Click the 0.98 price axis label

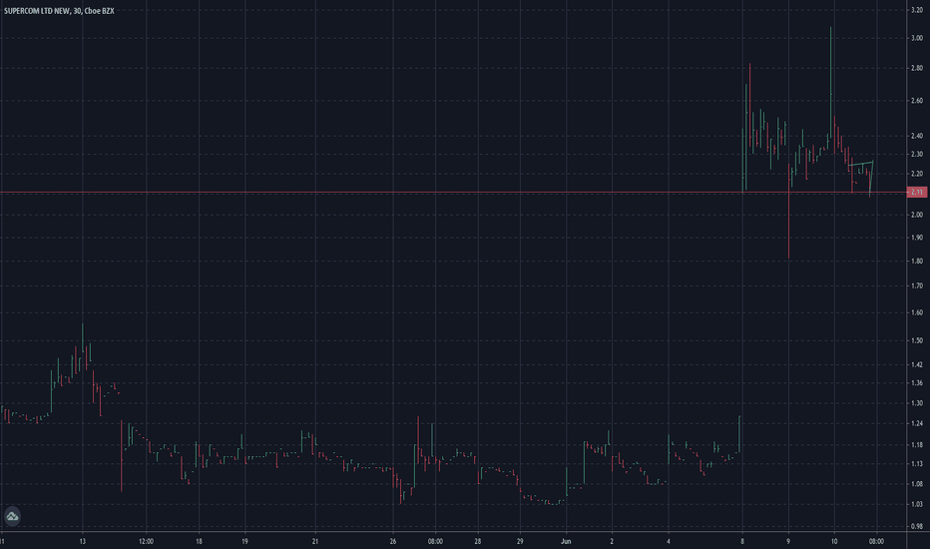(916, 526)
